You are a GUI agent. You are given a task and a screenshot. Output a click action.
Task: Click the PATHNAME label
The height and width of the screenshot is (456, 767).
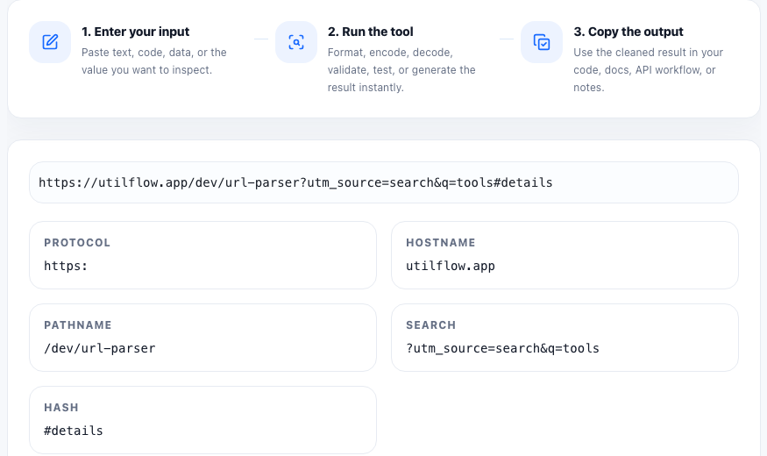tap(78, 324)
